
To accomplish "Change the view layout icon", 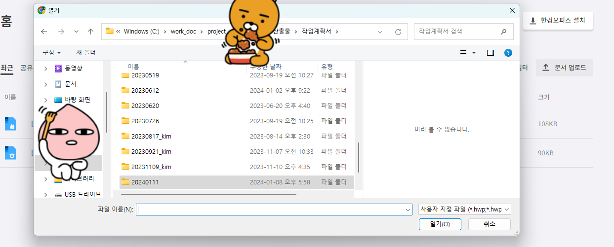I will click(x=463, y=53).
